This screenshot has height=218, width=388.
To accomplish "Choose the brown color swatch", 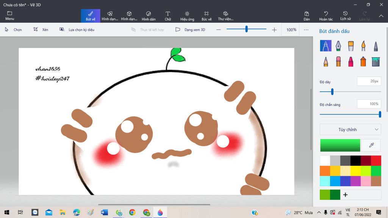I will pos(376,181).
